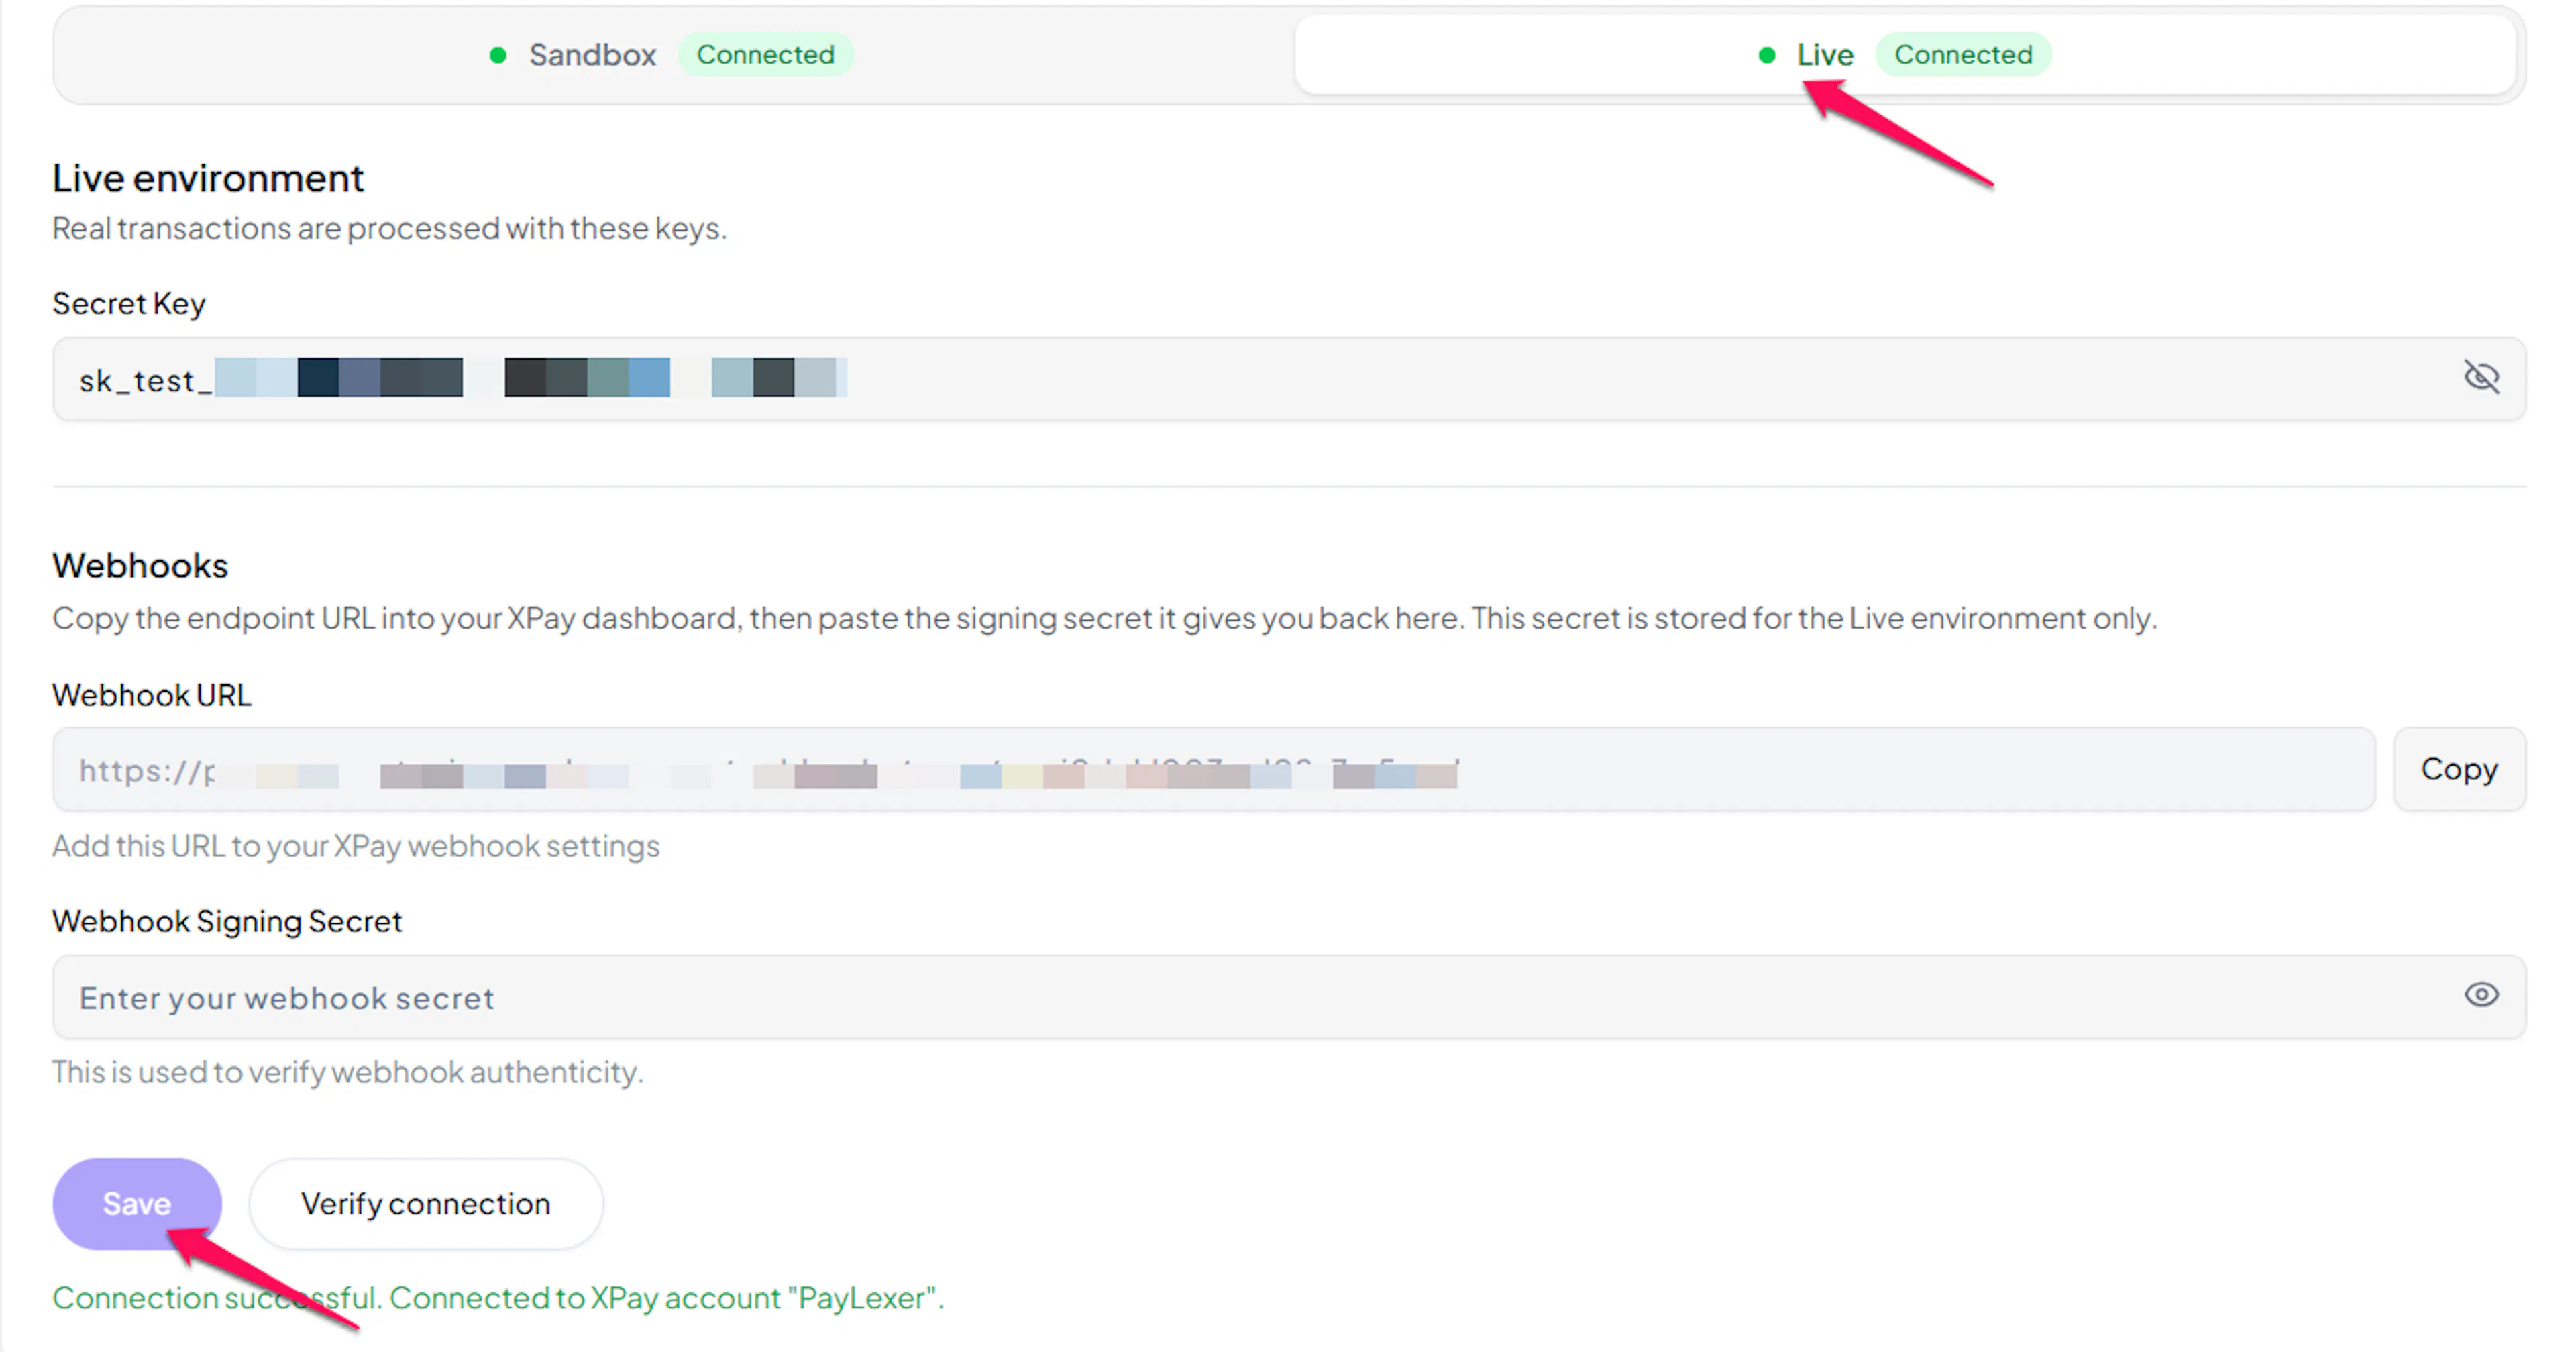This screenshot has height=1352, width=2576.
Task: Click the Sandbox Connected status badge
Action: point(766,54)
